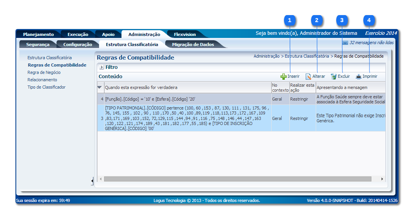Screen dimensions: 414x219
Task: Open the table column sort triangle
Action: point(100,87)
